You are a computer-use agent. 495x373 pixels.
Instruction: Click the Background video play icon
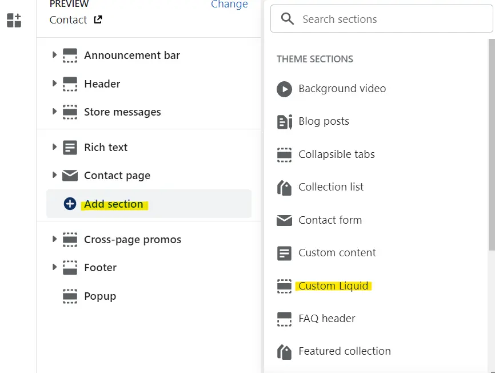pyautogui.click(x=284, y=89)
